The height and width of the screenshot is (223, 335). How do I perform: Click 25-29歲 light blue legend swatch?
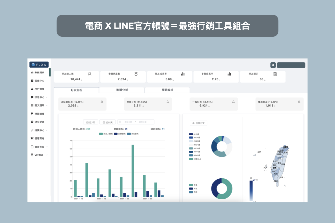click(x=191, y=141)
